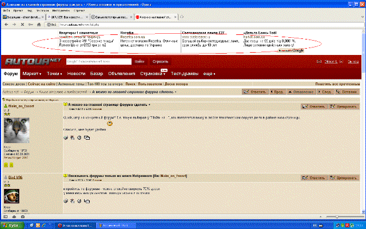Click first action icon under first post

(x=65, y=137)
